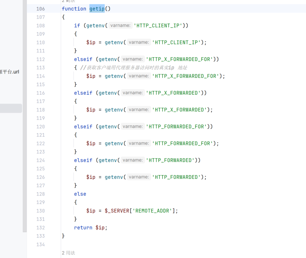Click the if keyword on line 108
The image size is (306, 258).
77,25
